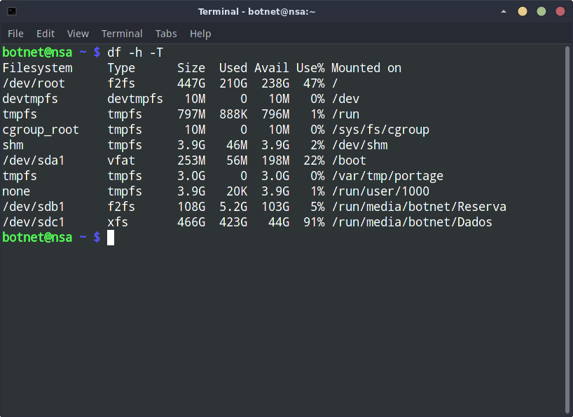Click '/dev/sda1' filesystem entry
Image resolution: width=573 pixels, height=417 pixels.
click(x=34, y=160)
